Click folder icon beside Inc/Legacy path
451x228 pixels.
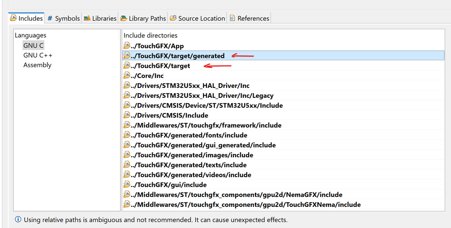(126, 95)
